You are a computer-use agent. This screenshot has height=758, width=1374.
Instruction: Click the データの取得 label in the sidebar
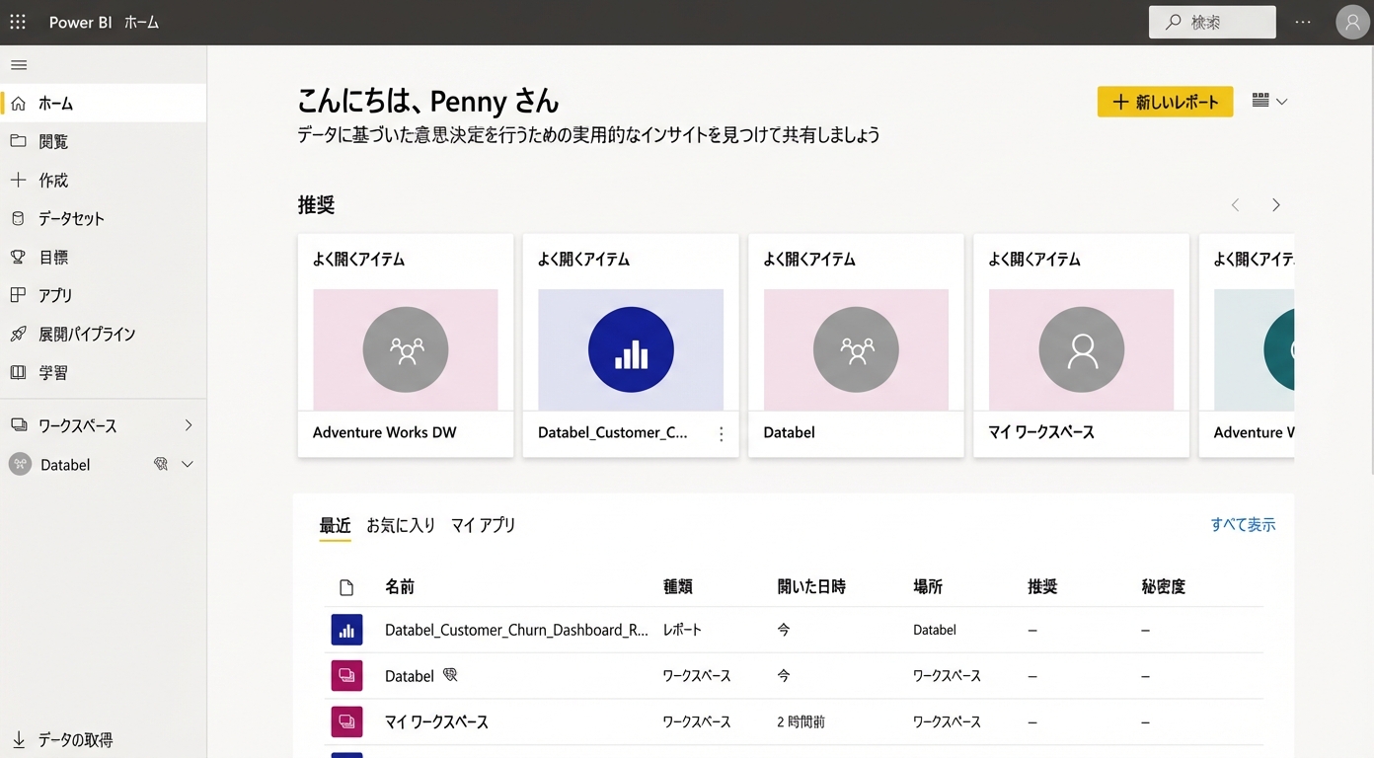[x=76, y=739]
